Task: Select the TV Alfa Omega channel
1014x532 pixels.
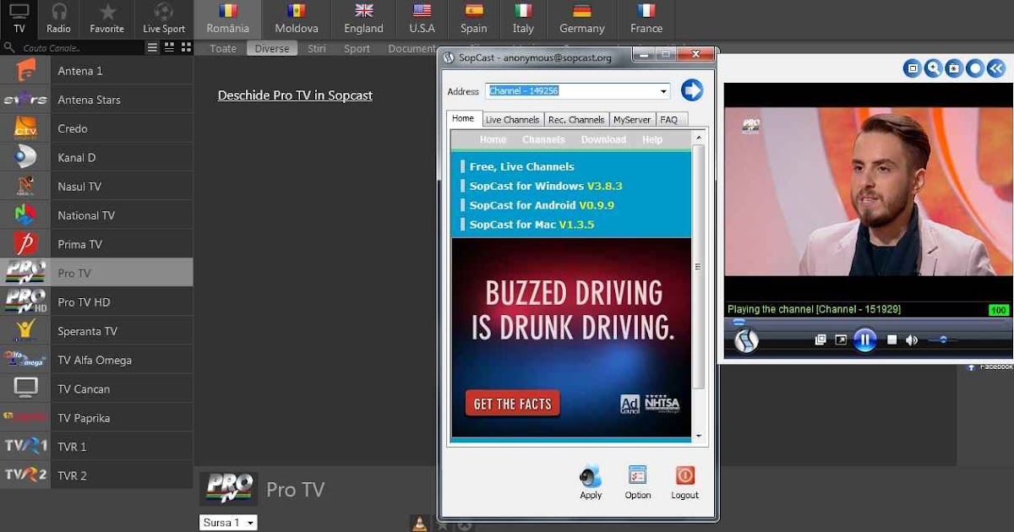Action: 96,360
